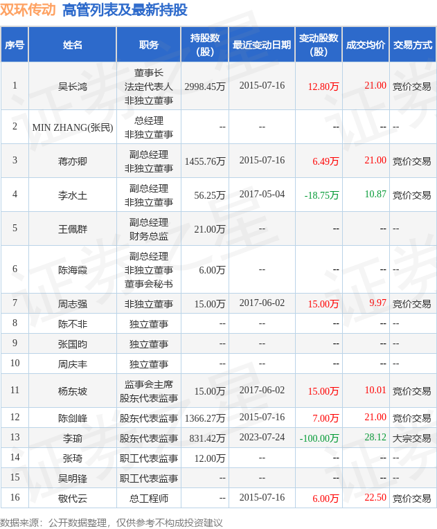Click the shareholding value 21.00万

(x=210, y=229)
